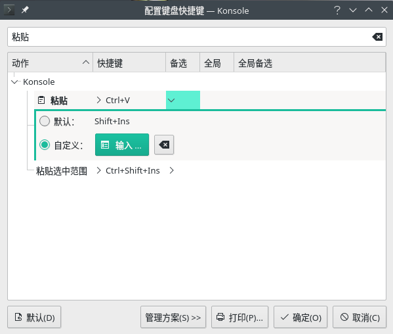The height and width of the screenshot is (334, 393).
Task: Click the Ctrl+Shift+Ins shortcut text
Action: click(x=133, y=170)
